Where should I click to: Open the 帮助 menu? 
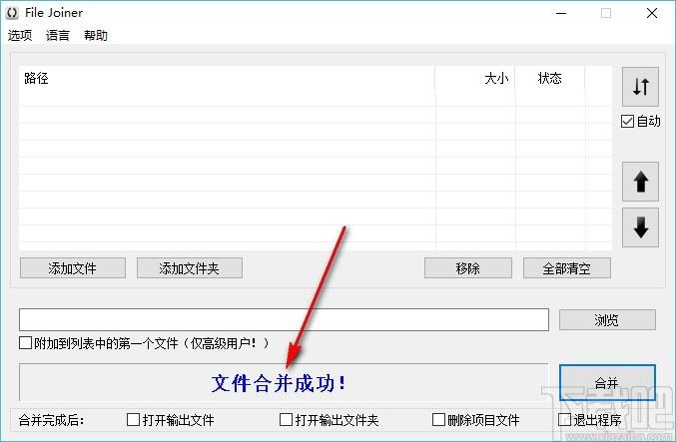pos(96,36)
